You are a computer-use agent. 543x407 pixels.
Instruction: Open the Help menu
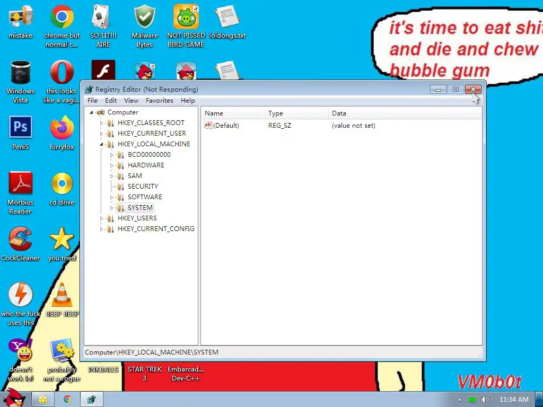click(188, 100)
